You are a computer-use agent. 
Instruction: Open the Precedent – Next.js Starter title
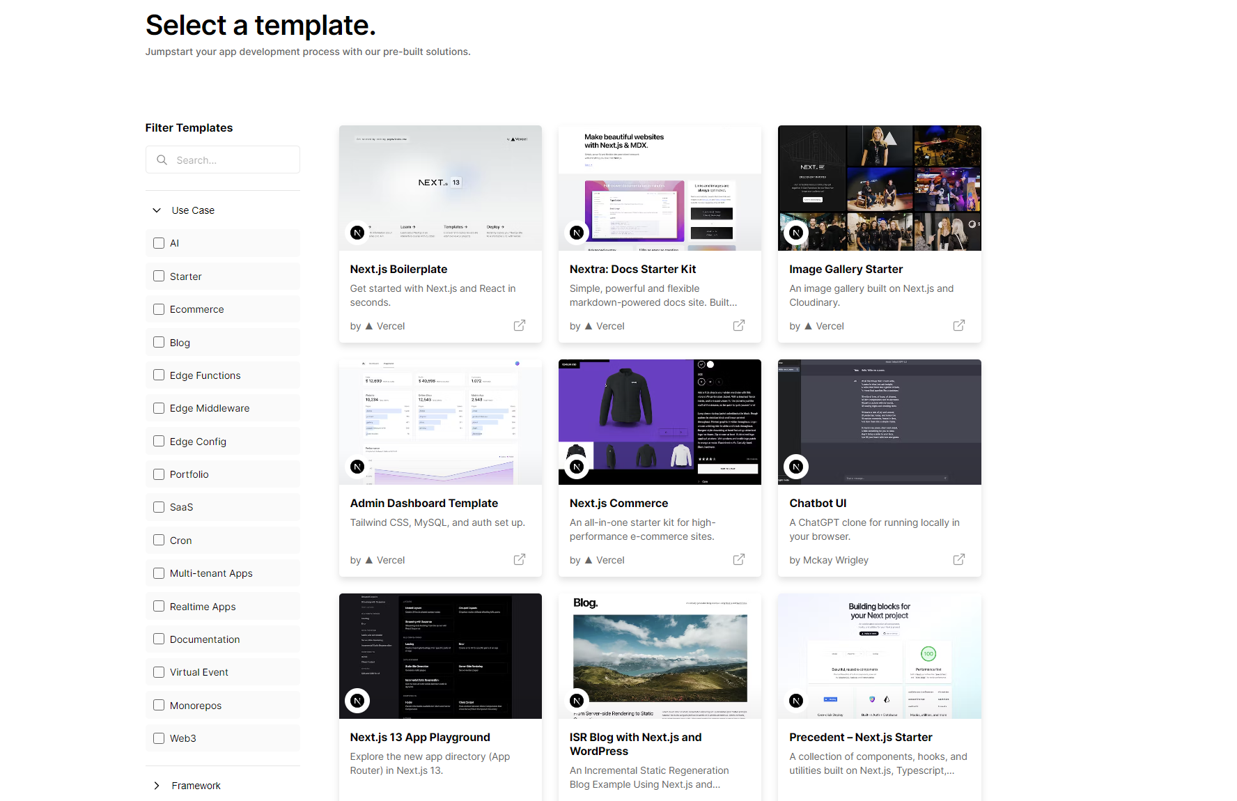(x=860, y=737)
